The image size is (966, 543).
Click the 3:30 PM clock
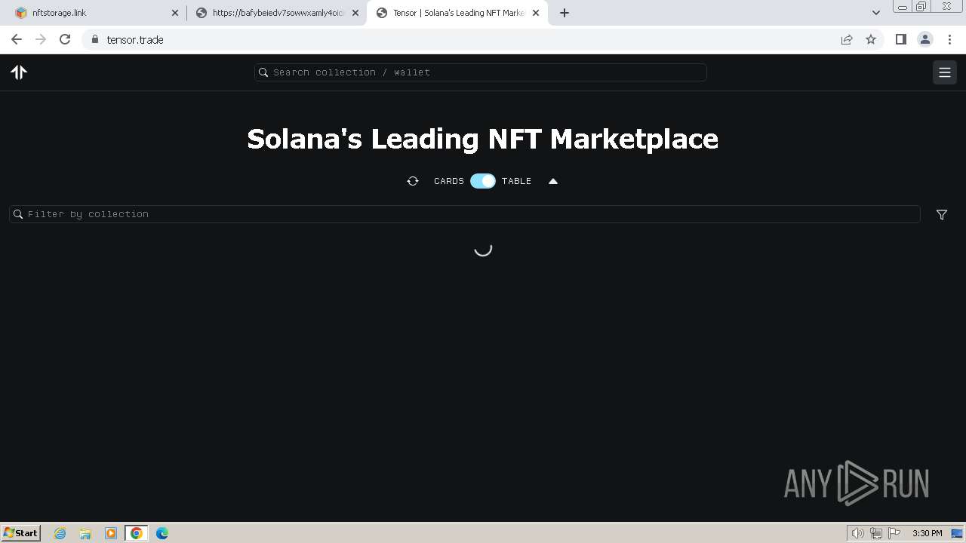[x=927, y=533]
